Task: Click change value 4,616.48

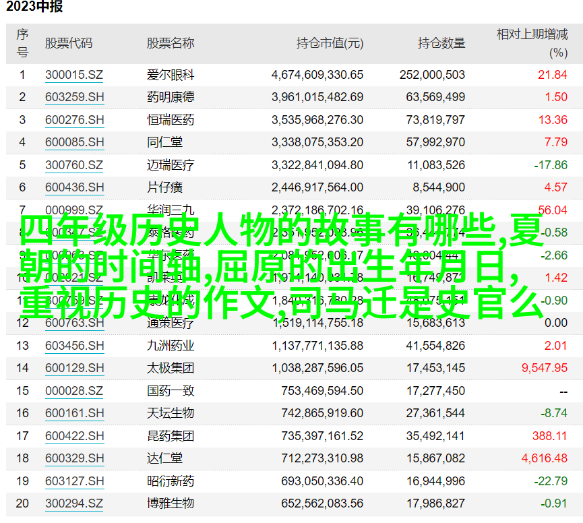Action: (x=545, y=458)
